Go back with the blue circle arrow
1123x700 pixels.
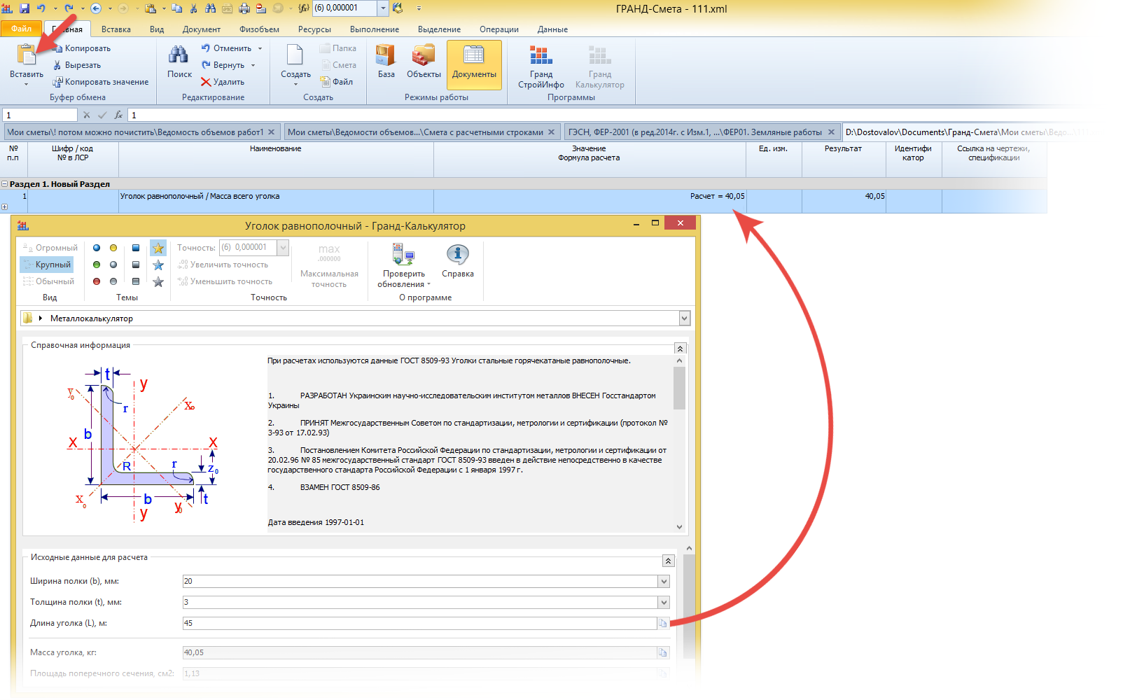pyautogui.click(x=96, y=8)
